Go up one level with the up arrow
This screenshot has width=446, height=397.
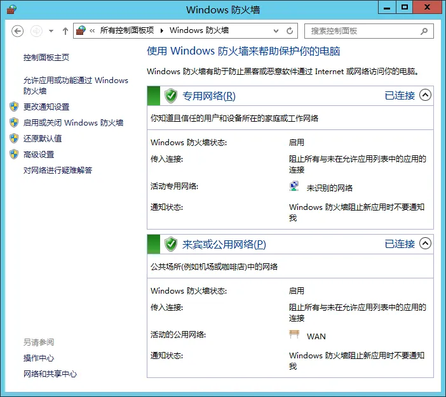[65, 31]
